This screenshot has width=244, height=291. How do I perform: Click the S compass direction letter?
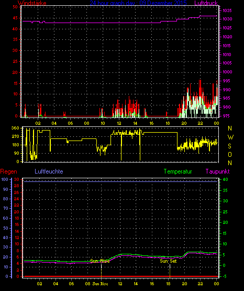229,146
